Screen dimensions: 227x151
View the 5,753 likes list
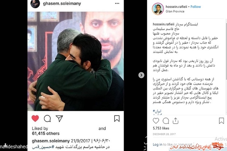click(x=161, y=128)
